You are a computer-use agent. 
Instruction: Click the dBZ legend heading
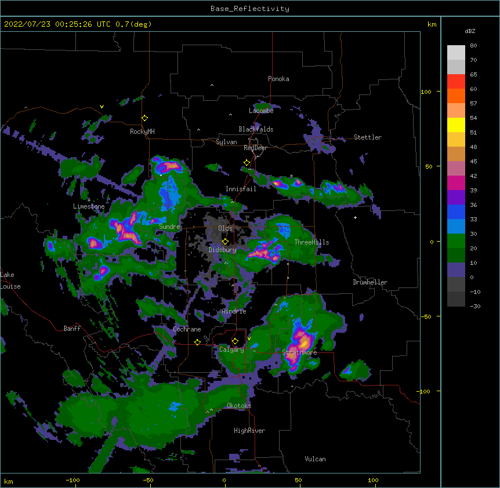(x=470, y=31)
